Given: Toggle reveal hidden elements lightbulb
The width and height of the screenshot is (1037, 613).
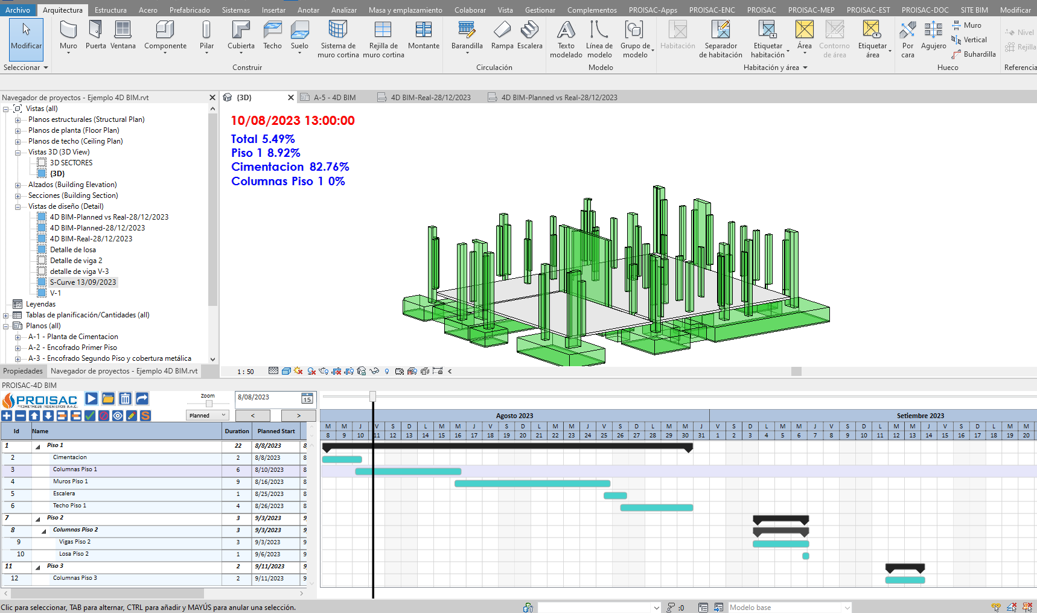Looking at the screenshot, I should pyautogui.click(x=387, y=371).
